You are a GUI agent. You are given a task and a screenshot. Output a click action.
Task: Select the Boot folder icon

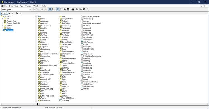[40, 30]
